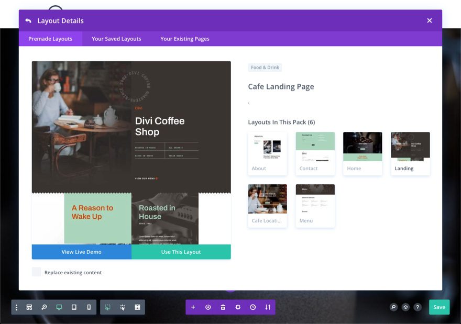Select the wireframe view icon
Screen dimensions: 461x324
coord(136,307)
